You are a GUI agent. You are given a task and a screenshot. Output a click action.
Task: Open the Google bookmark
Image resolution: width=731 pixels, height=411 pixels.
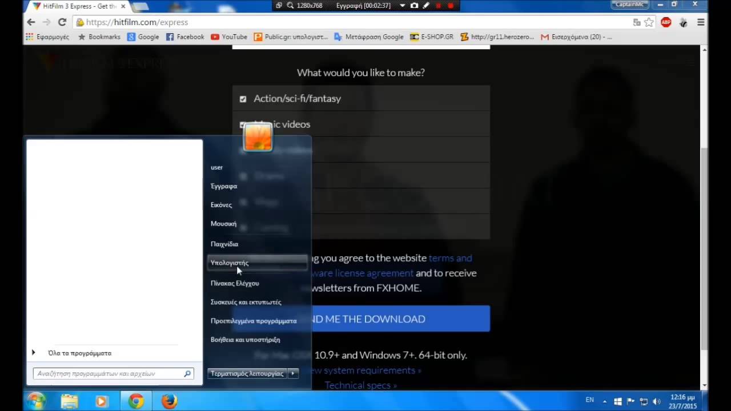[x=143, y=37]
